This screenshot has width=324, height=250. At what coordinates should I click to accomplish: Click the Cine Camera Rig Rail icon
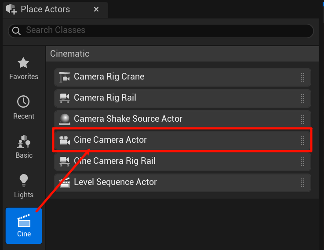pyautogui.click(x=65, y=161)
